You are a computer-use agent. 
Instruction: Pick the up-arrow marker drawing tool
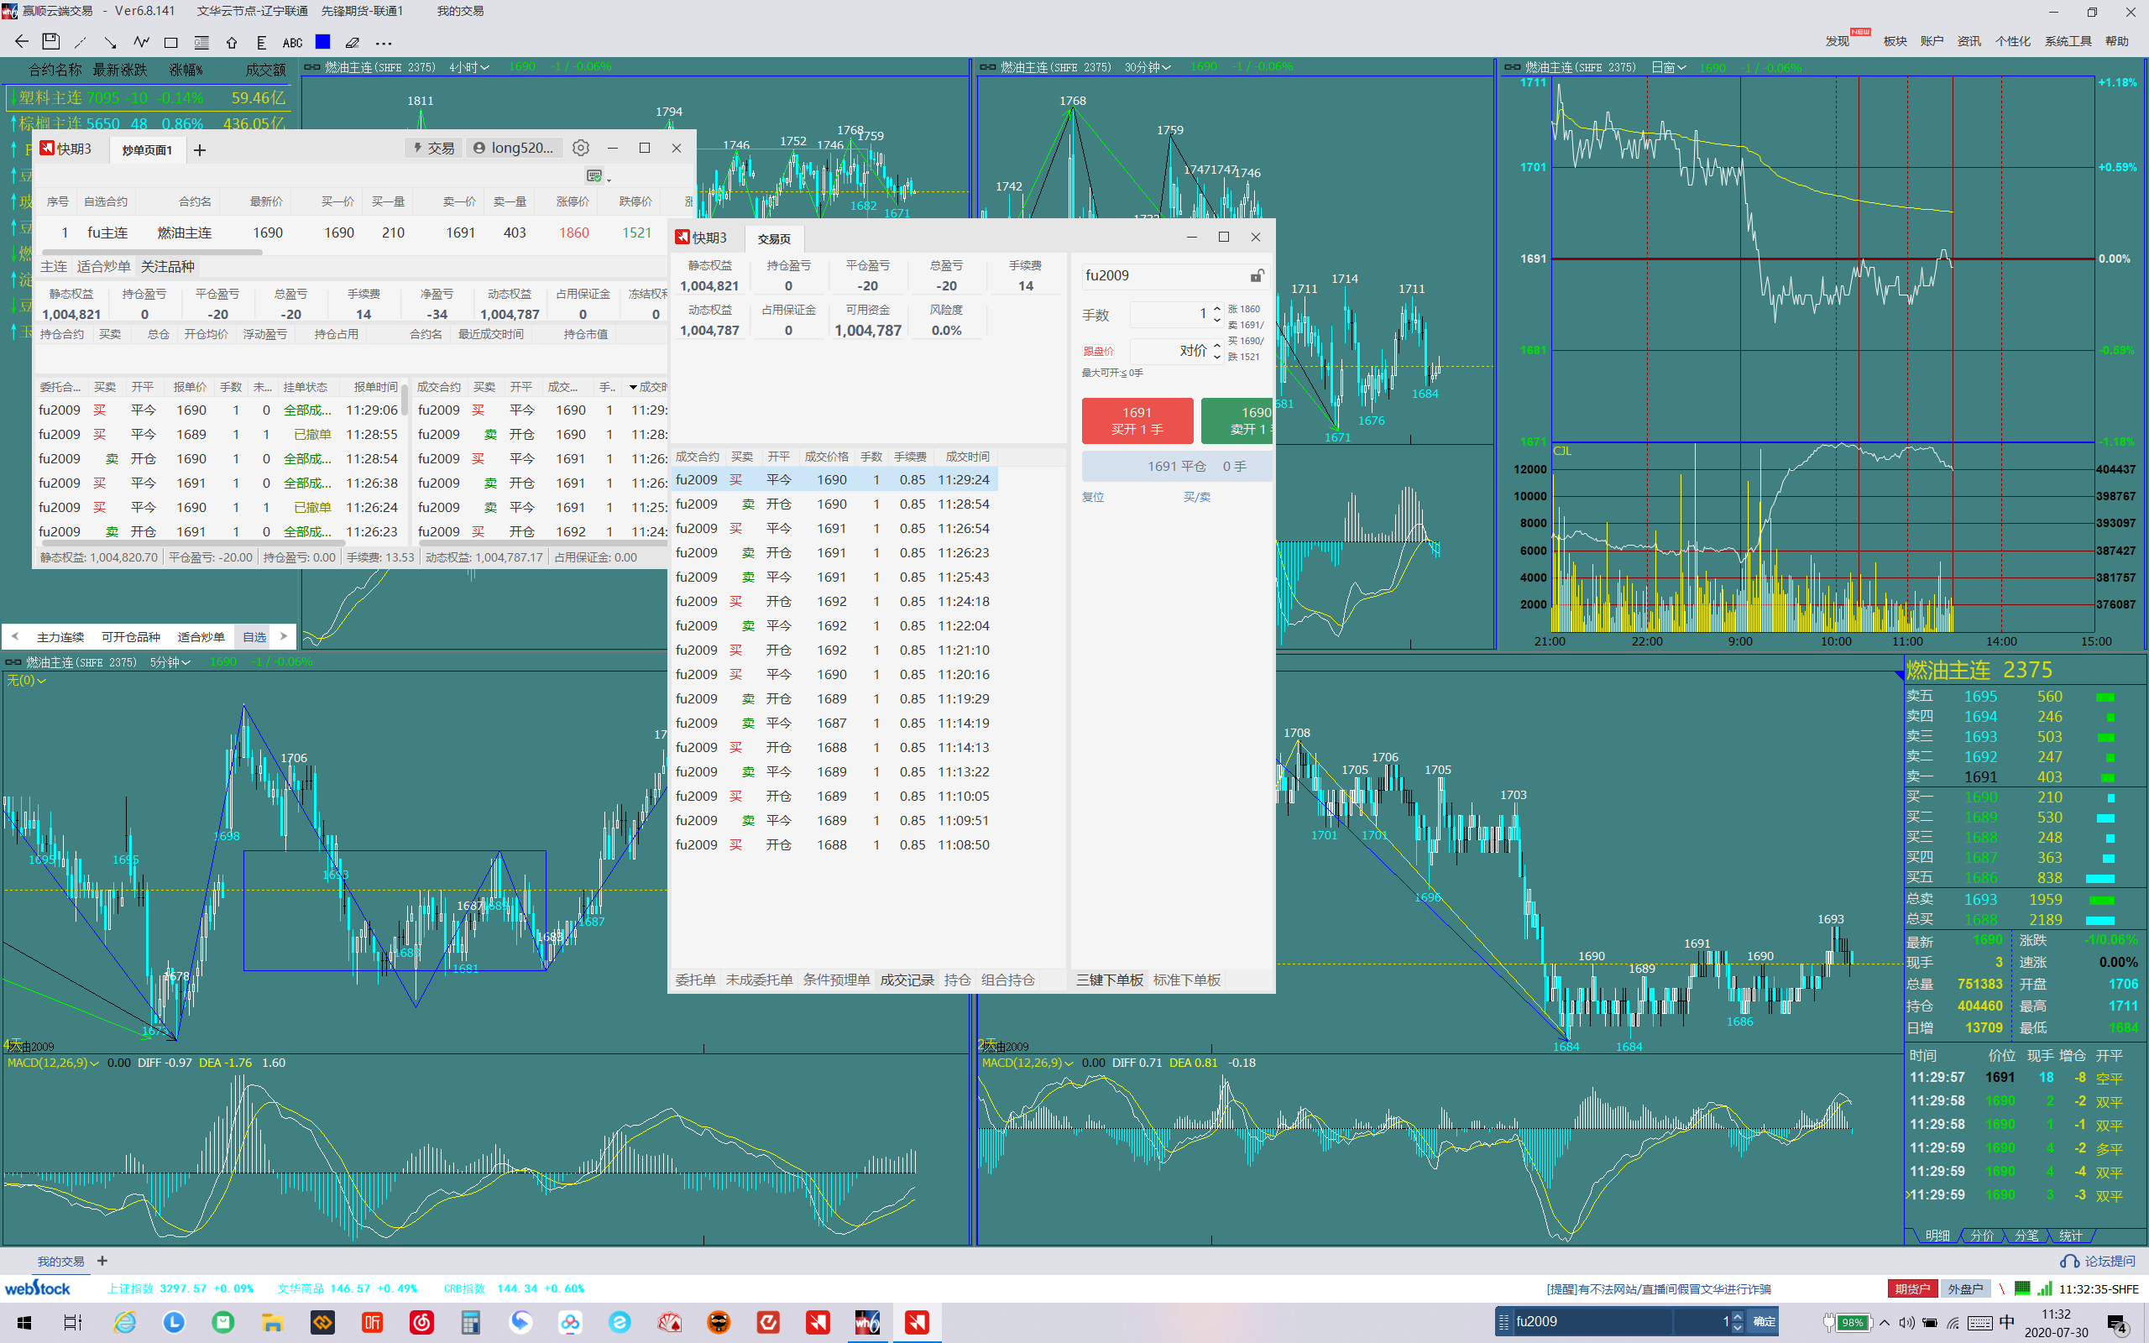click(232, 42)
